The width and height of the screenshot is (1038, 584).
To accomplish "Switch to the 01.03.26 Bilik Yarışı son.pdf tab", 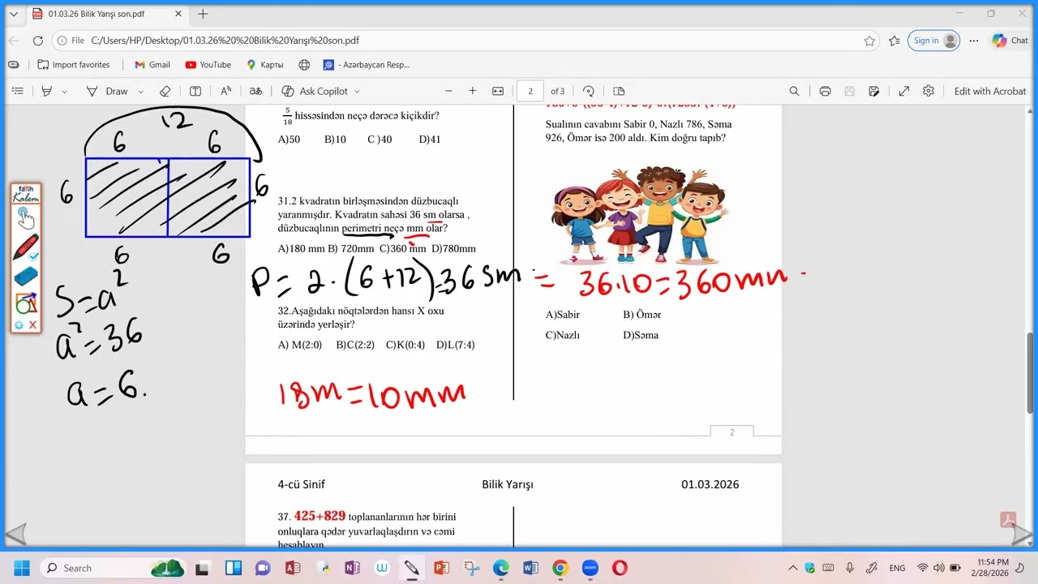I will click(x=108, y=14).
